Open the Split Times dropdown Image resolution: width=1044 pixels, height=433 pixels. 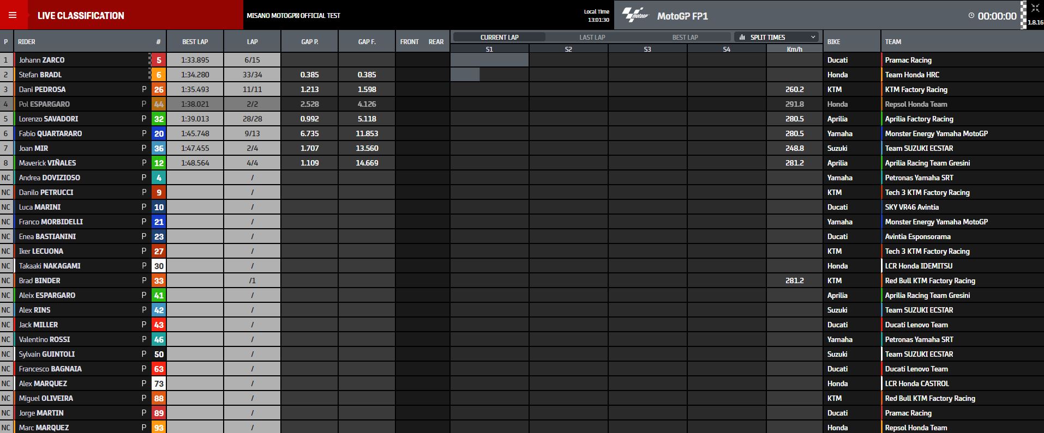tap(777, 37)
